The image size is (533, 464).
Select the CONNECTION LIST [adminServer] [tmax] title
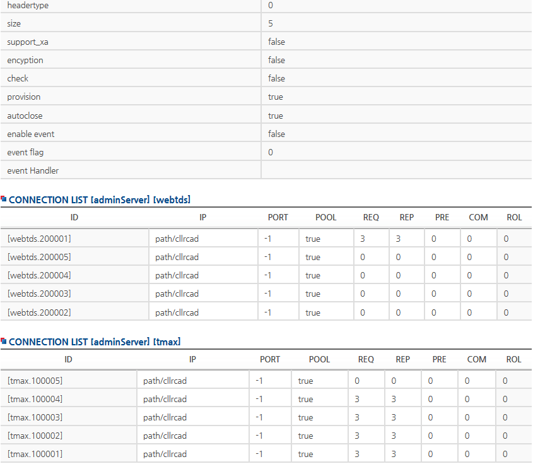(x=95, y=342)
